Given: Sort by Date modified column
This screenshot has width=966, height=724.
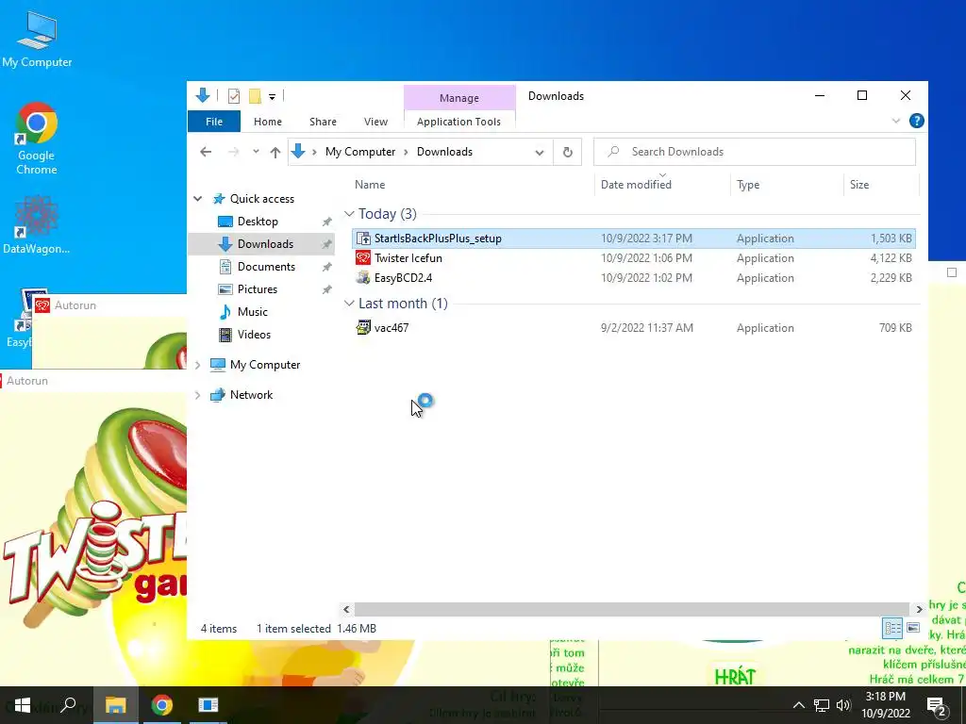Looking at the screenshot, I should 636,185.
